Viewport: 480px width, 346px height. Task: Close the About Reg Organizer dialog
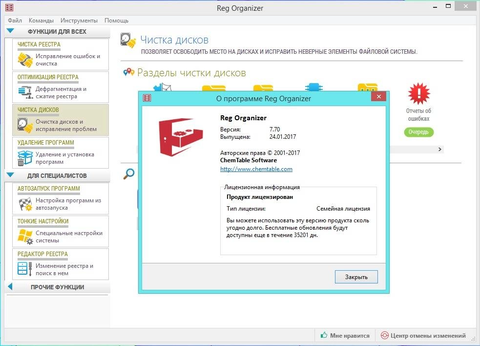[x=378, y=97]
